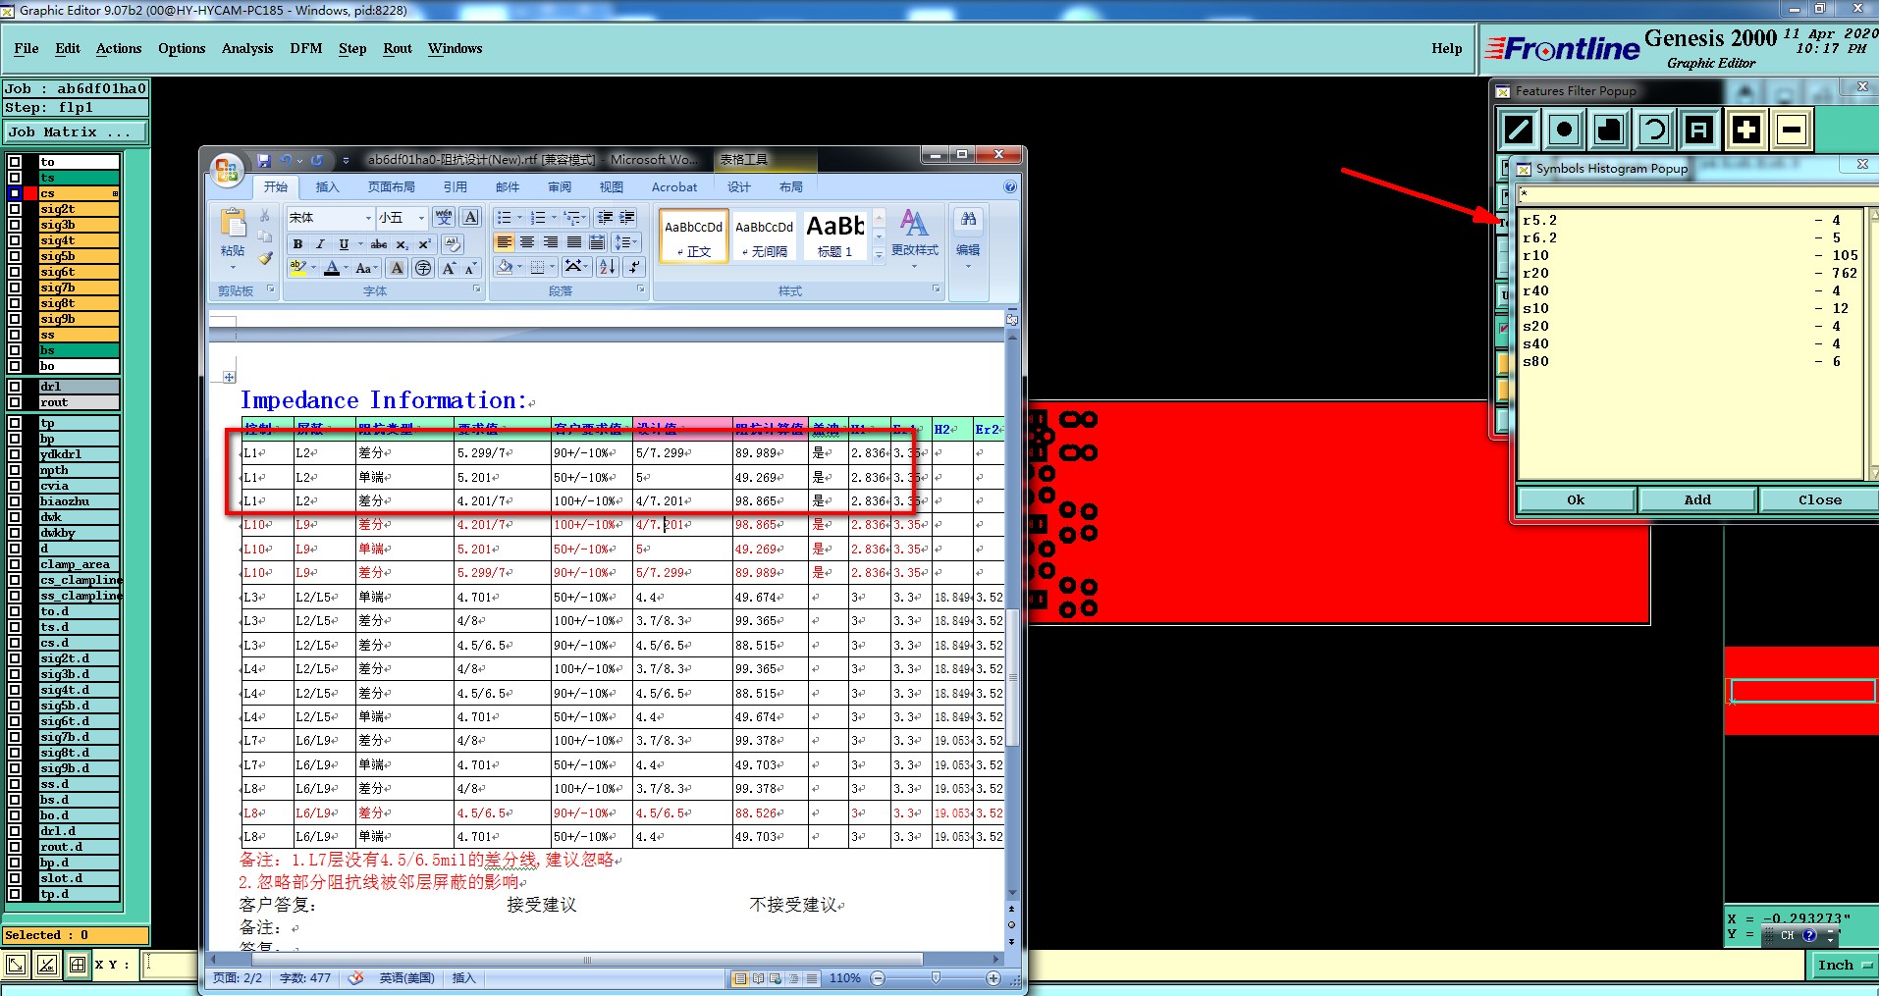Apply subscript in Word font group
Image resolution: width=1879 pixels, height=996 pixels.
402,244
